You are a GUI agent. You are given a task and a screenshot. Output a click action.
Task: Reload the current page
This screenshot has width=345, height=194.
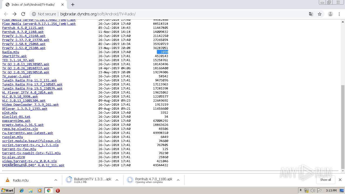point(23,14)
